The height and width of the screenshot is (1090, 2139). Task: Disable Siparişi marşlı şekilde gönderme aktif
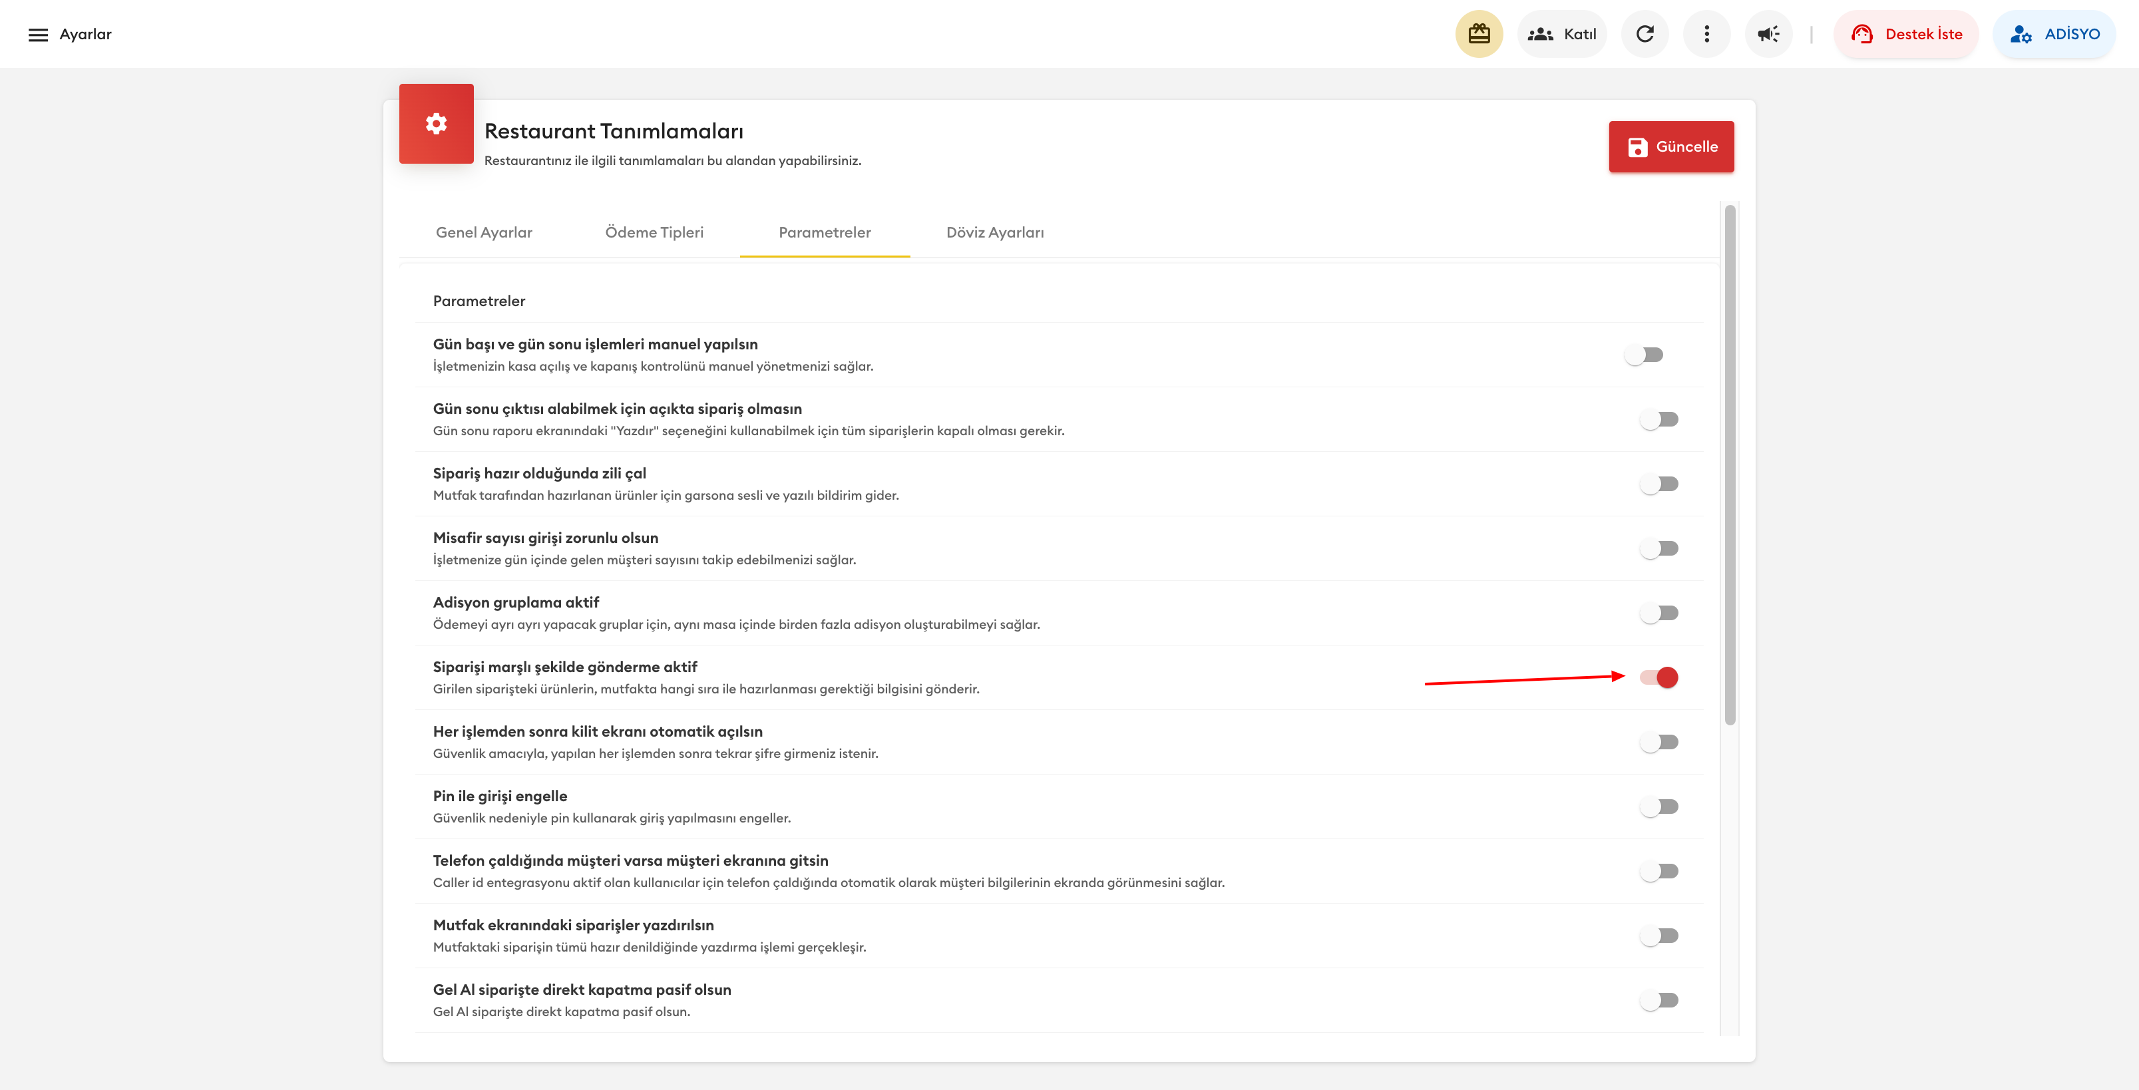pyautogui.click(x=1659, y=677)
